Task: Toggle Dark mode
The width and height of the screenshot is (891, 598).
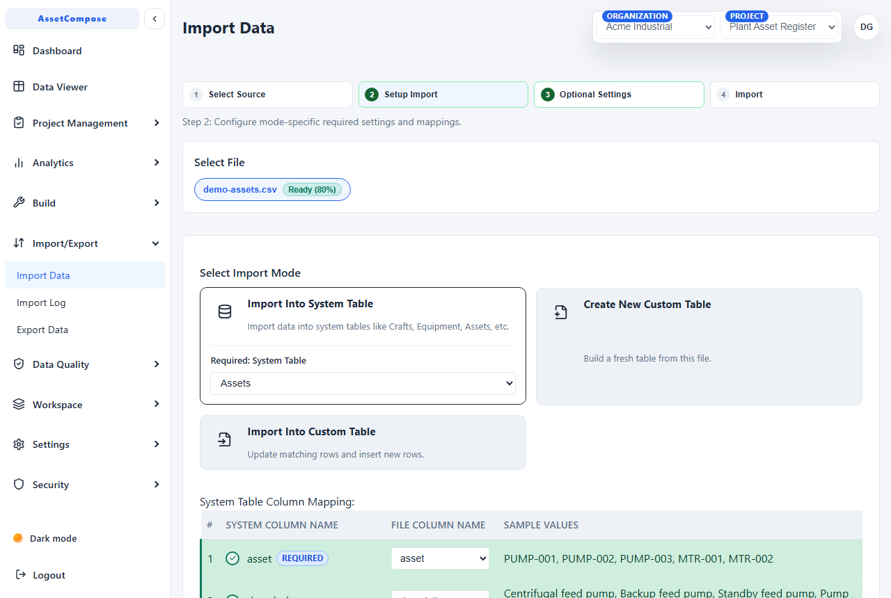Action: [45, 538]
